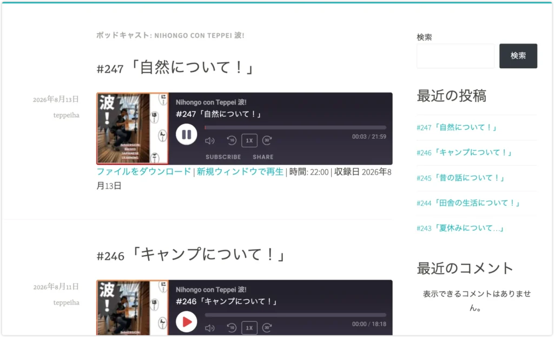Screen dimensions: 554x337
Task: Click Nihongo con Teppei 波! label in #246 player
Action: (x=211, y=289)
